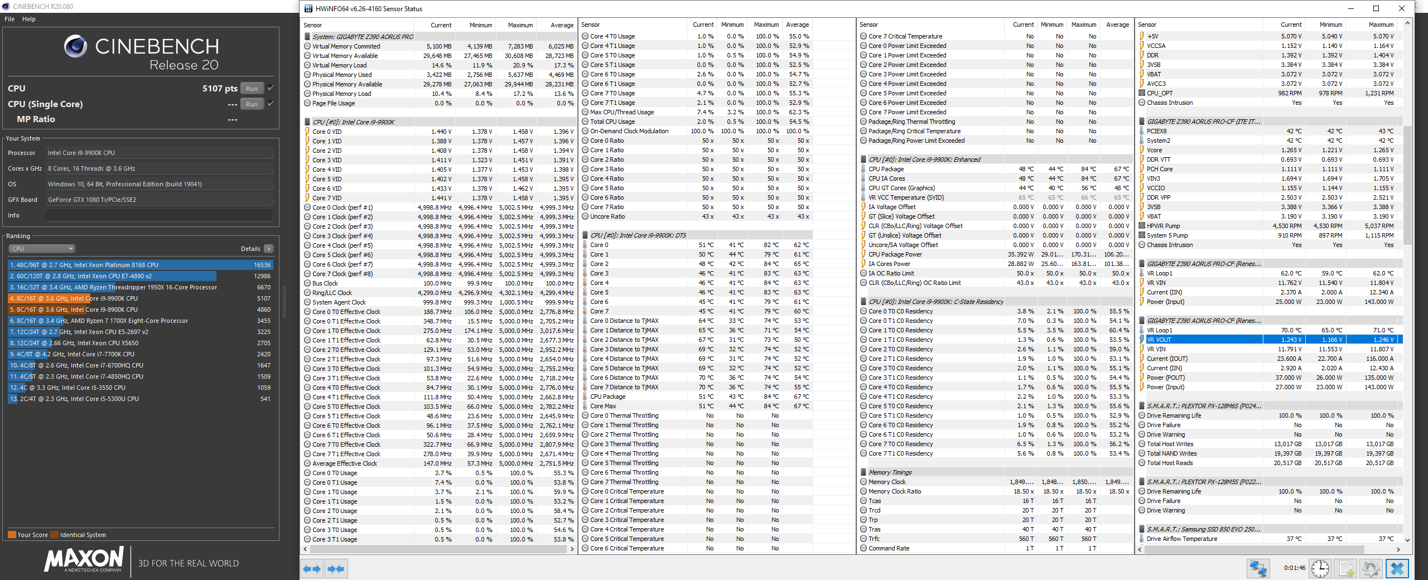Click the circle icon beside Memory Clock Ratio

[863, 491]
